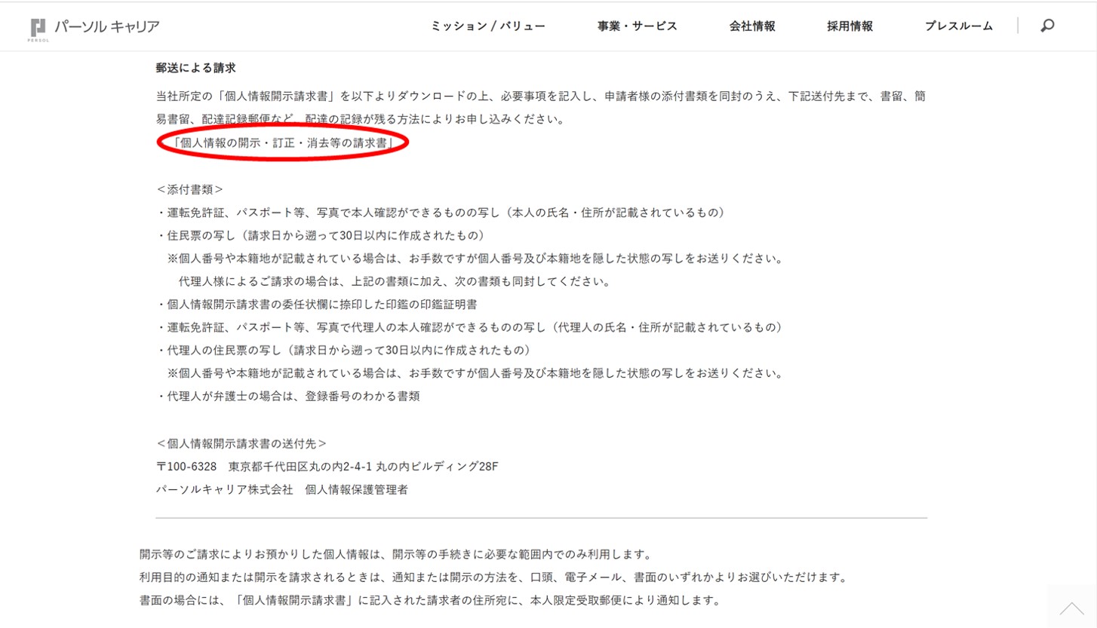Click the PERSOL Career logo
1097x628 pixels.
click(95, 27)
